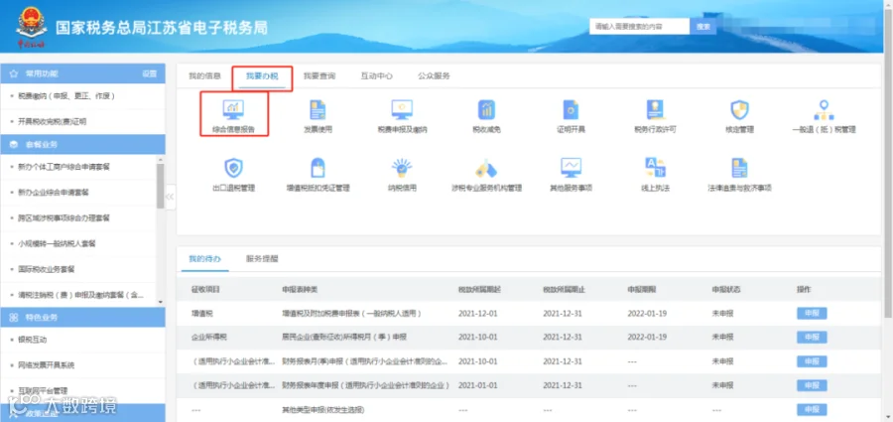The image size is (893, 422).
Task: Click the 套餐业务 header icon
Action: coord(14,145)
